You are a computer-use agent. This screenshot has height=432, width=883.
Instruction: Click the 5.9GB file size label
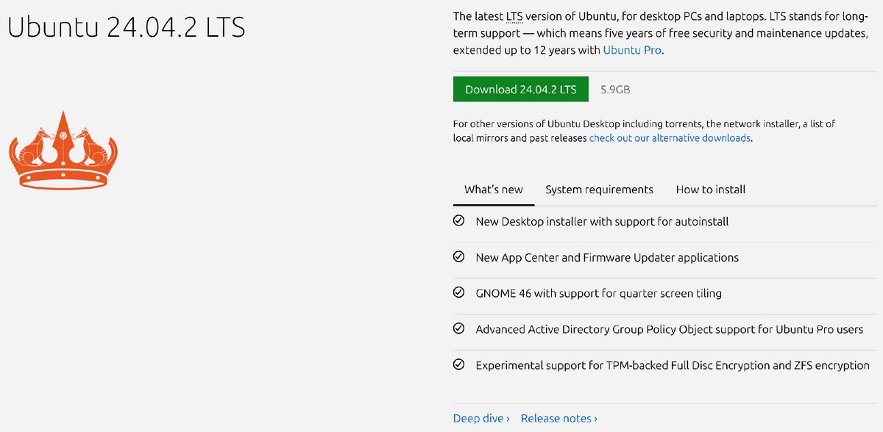tap(615, 90)
